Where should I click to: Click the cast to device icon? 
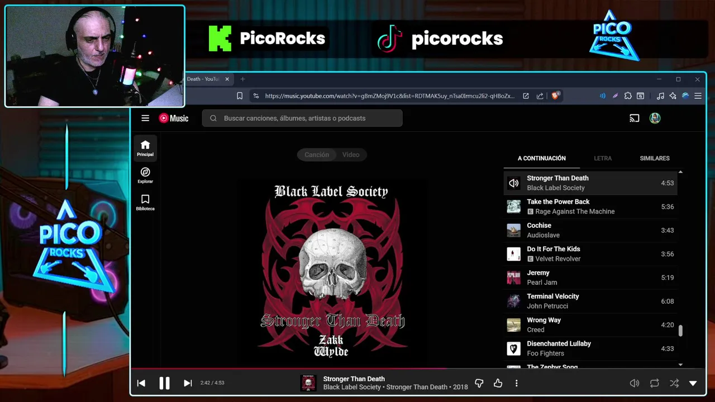click(x=634, y=118)
